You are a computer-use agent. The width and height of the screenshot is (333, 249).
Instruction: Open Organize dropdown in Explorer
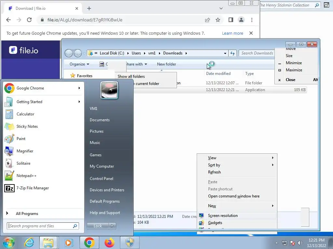[79, 64]
